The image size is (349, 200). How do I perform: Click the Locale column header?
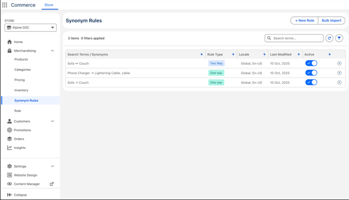(244, 54)
